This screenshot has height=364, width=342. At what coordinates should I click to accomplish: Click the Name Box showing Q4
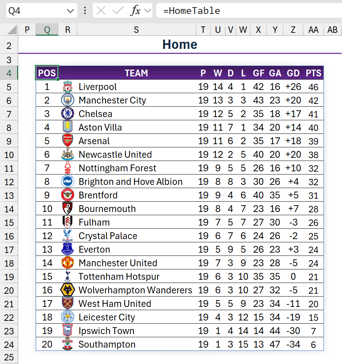pyautogui.click(x=36, y=11)
